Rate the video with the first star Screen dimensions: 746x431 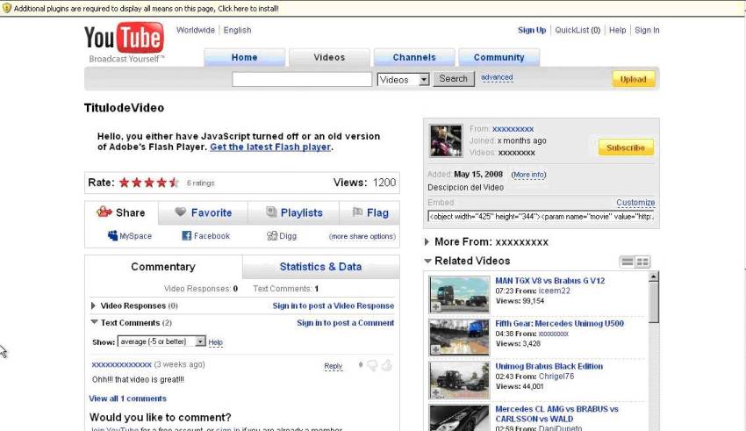124,183
